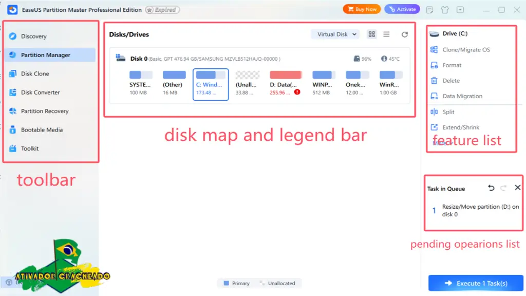The height and width of the screenshot is (296, 526).
Task: Click the Drive (C:) header
Action: tap(455, 33)
